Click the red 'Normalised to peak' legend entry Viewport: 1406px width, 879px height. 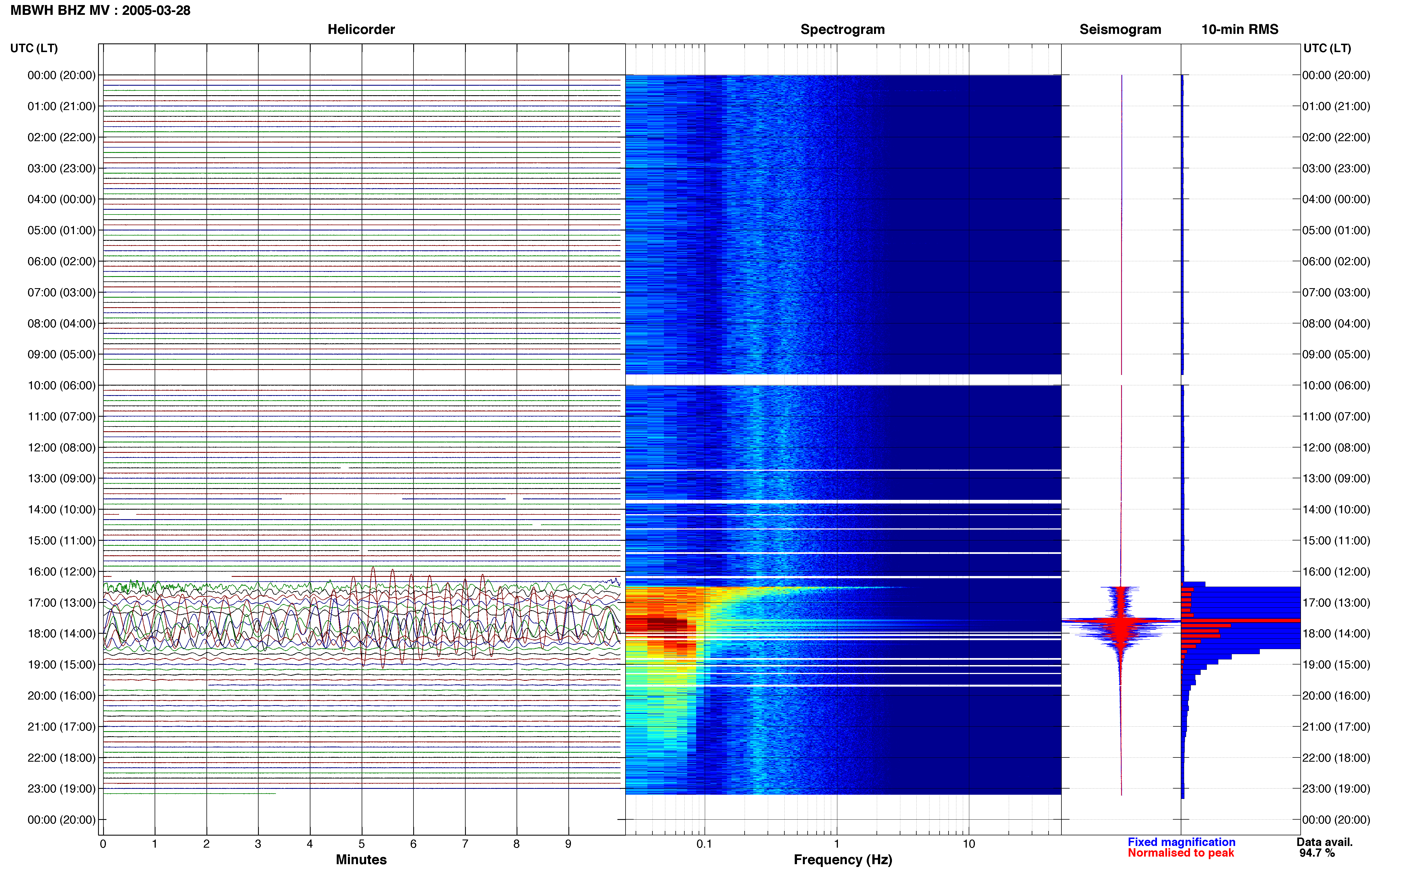click(x=1180, y=853)
